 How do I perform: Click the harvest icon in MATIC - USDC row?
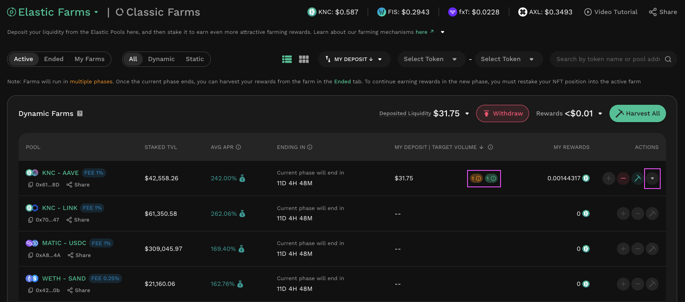[652, 249]
